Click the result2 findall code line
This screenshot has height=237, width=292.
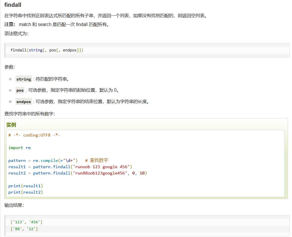(x=78, y=173)
